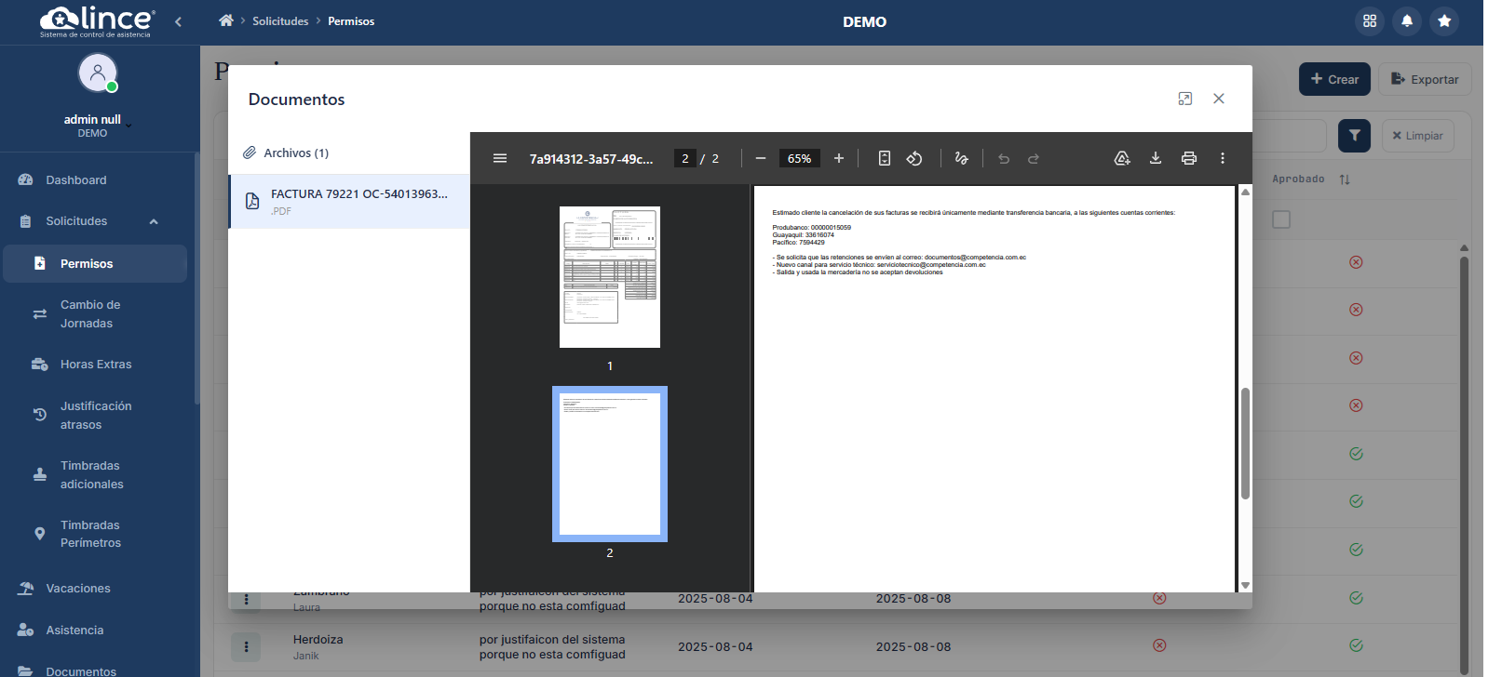This screenshot has width=1488, height=677.
Task: Click the admin user avatar
Action: click(98, 73)
